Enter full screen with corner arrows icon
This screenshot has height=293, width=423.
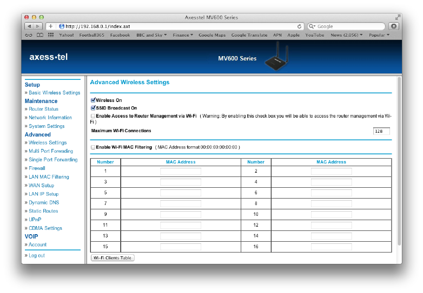[x=398, y=17]
